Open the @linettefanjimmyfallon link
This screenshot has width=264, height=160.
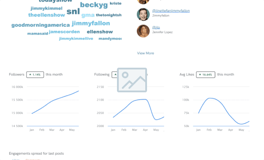pyautogui.click(x=171, y=11)
